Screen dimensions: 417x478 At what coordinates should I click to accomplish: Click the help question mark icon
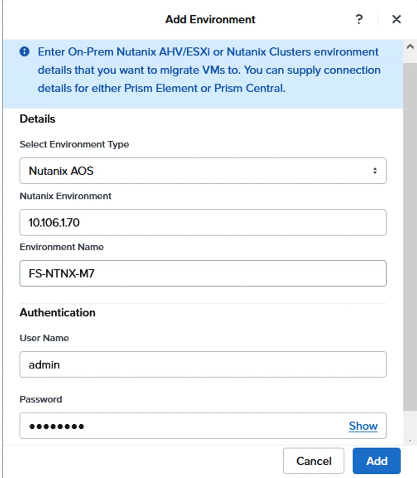(360, 19)
